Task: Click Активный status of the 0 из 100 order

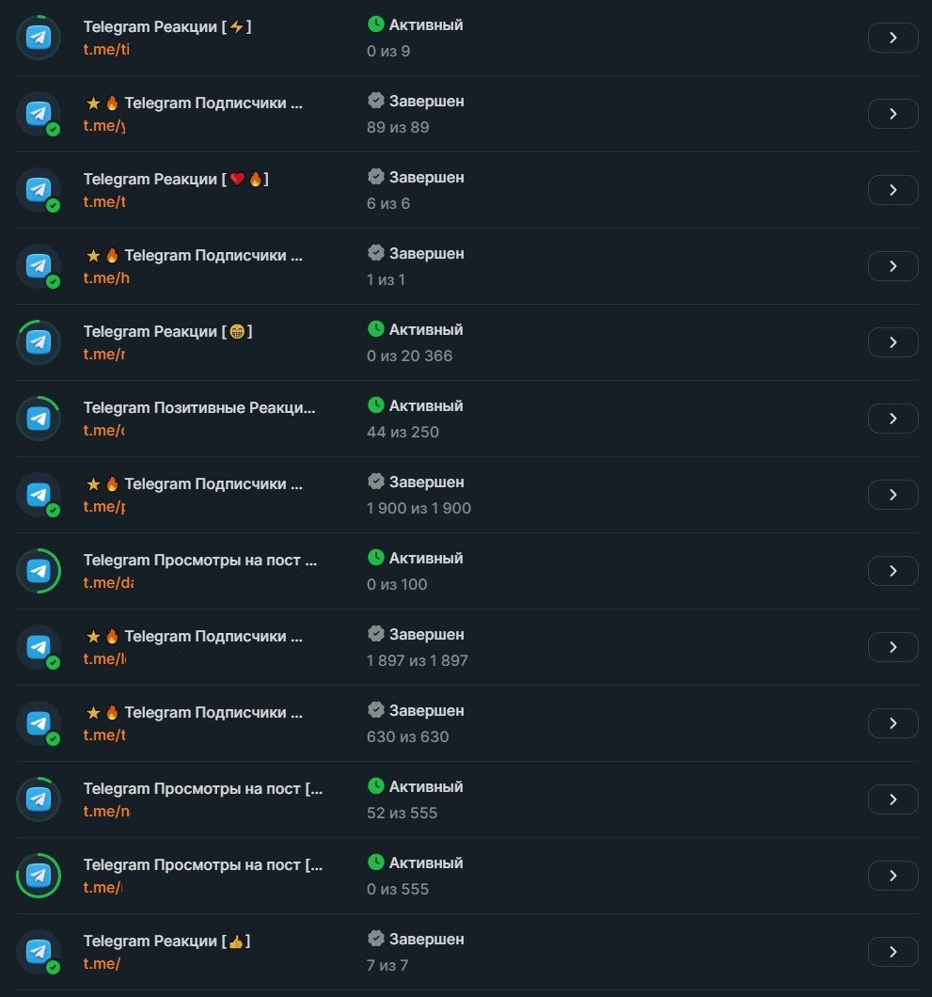Action: (x=426, y=559)
